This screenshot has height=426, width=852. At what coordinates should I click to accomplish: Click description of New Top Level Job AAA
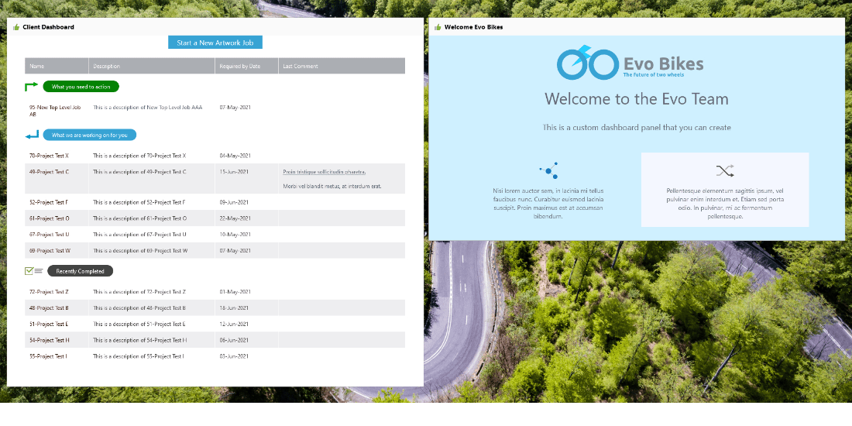[x=147, y=108]
